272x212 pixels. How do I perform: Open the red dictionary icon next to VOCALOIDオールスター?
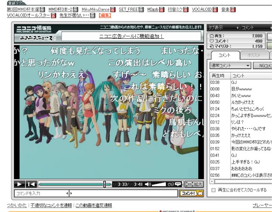pos(54,16)
